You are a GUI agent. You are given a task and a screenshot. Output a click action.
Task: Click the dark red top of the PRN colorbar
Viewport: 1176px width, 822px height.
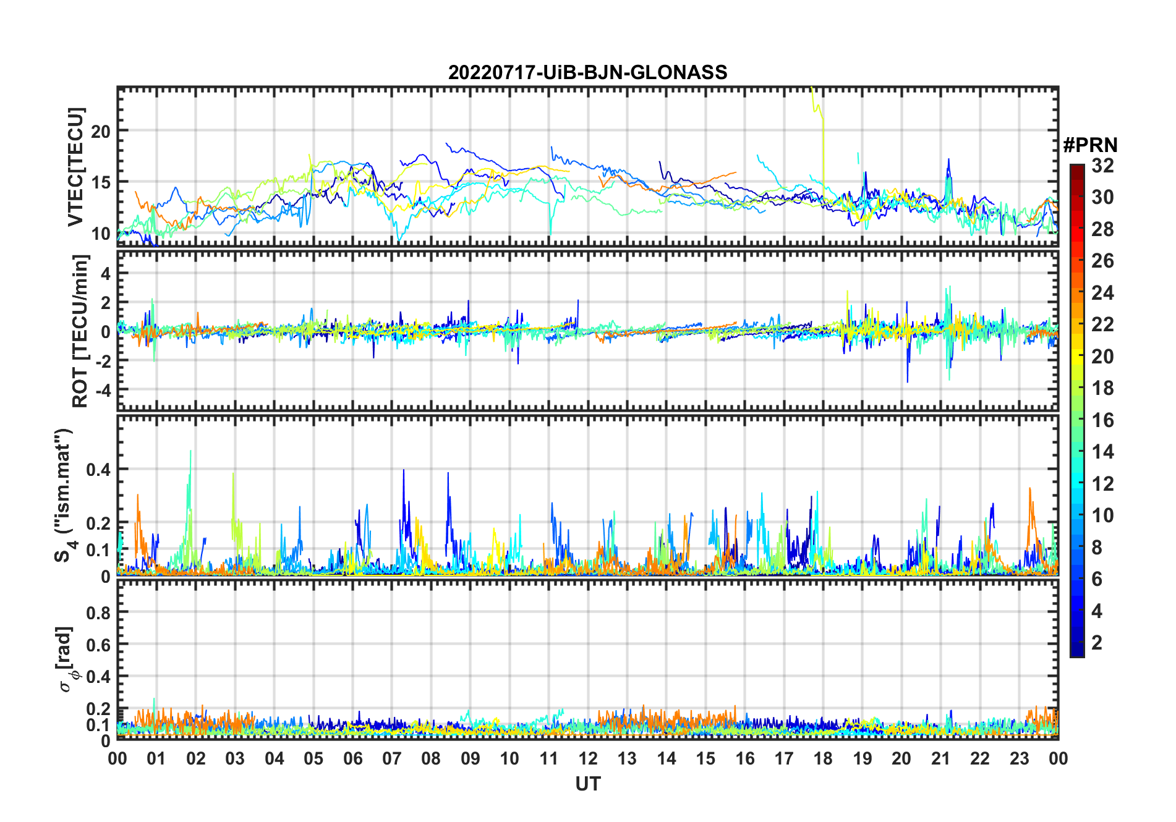click(x=1076, y=169)
